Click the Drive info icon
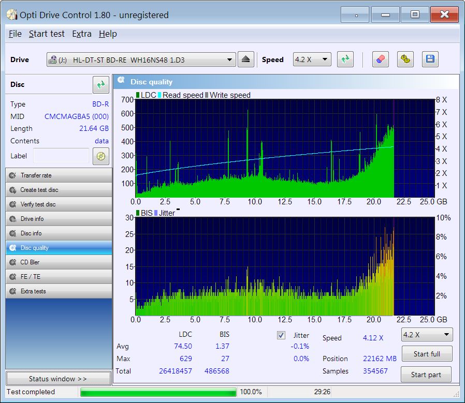Screen dimensions: 465x403 pyautogui.click(x=12, y=219)
